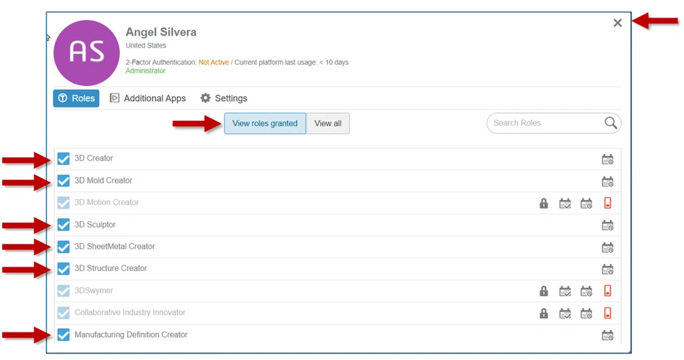Screen dimensions: 684x360
Task: Click the lock icon on 3D Motion Creator row
Action: point(544,203)
